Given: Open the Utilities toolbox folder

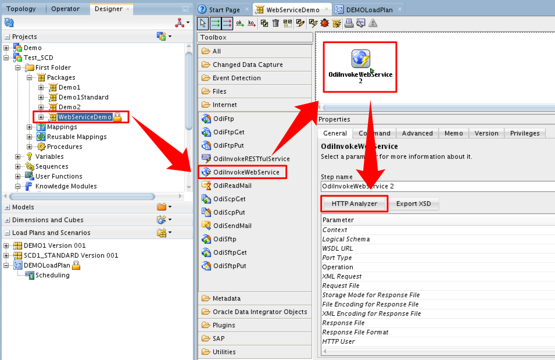Looking at the screenshot, I should click(x=255, y=352).
